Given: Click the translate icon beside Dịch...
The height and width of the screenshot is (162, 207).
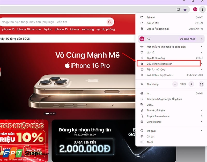Looking at the screenshot, I should click(142, 105).
